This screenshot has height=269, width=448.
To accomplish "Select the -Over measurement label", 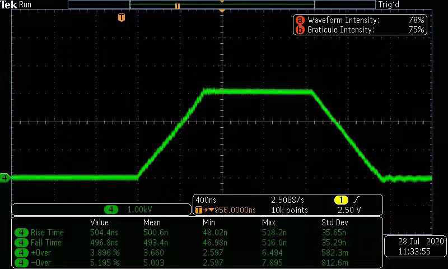I will click(41, 263).
